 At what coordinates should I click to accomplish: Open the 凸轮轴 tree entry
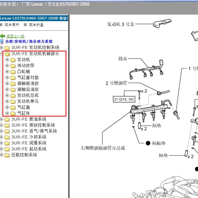[23, 71]
